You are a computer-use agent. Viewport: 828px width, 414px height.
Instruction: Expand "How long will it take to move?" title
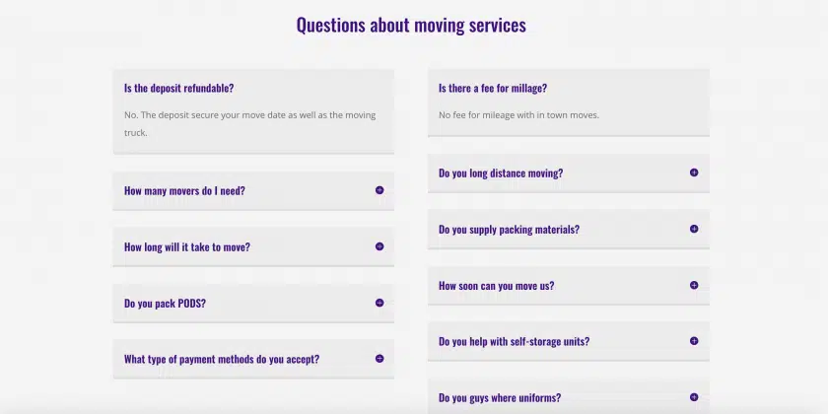187,246
